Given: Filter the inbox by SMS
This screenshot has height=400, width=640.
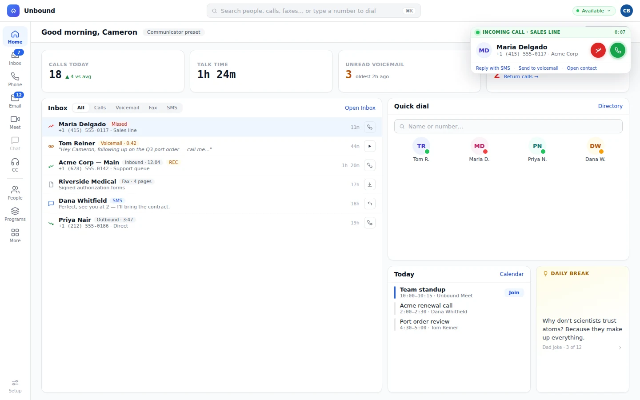Looking at the screenshot, I should click(x=172, y=108).
